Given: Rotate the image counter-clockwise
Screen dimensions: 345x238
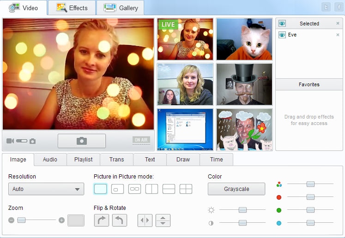Looking at the screenshot, I should click(x=119, y=220).
